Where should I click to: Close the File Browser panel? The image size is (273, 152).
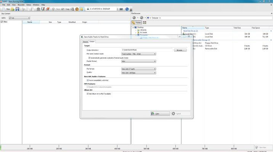tap(271, 14)
